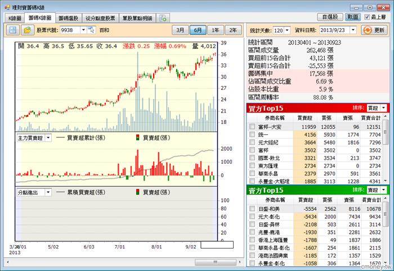Check the 日盛-和美 seller row checkbox
The height and width of the screenshot is (271, 394).
tap(252, 209)
